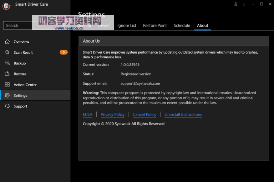Open the user account icon in title bar
Image resolution: width=274 pixels, height=182 pixels.
pyautogui.click(x=235, y=4)
